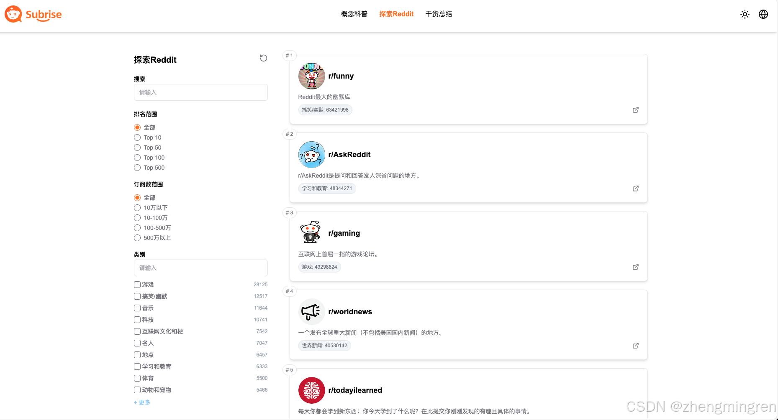
Task: Check the 学习和教育 category checkbox
Action: 137,367
